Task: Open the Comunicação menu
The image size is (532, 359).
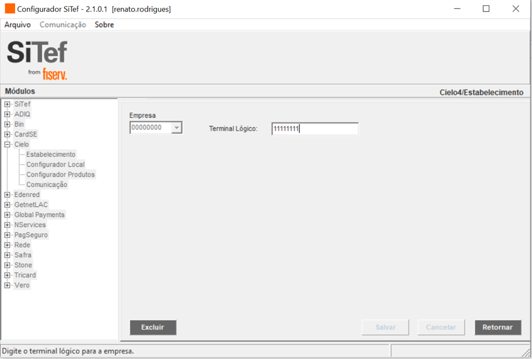Action: point(63,25)
